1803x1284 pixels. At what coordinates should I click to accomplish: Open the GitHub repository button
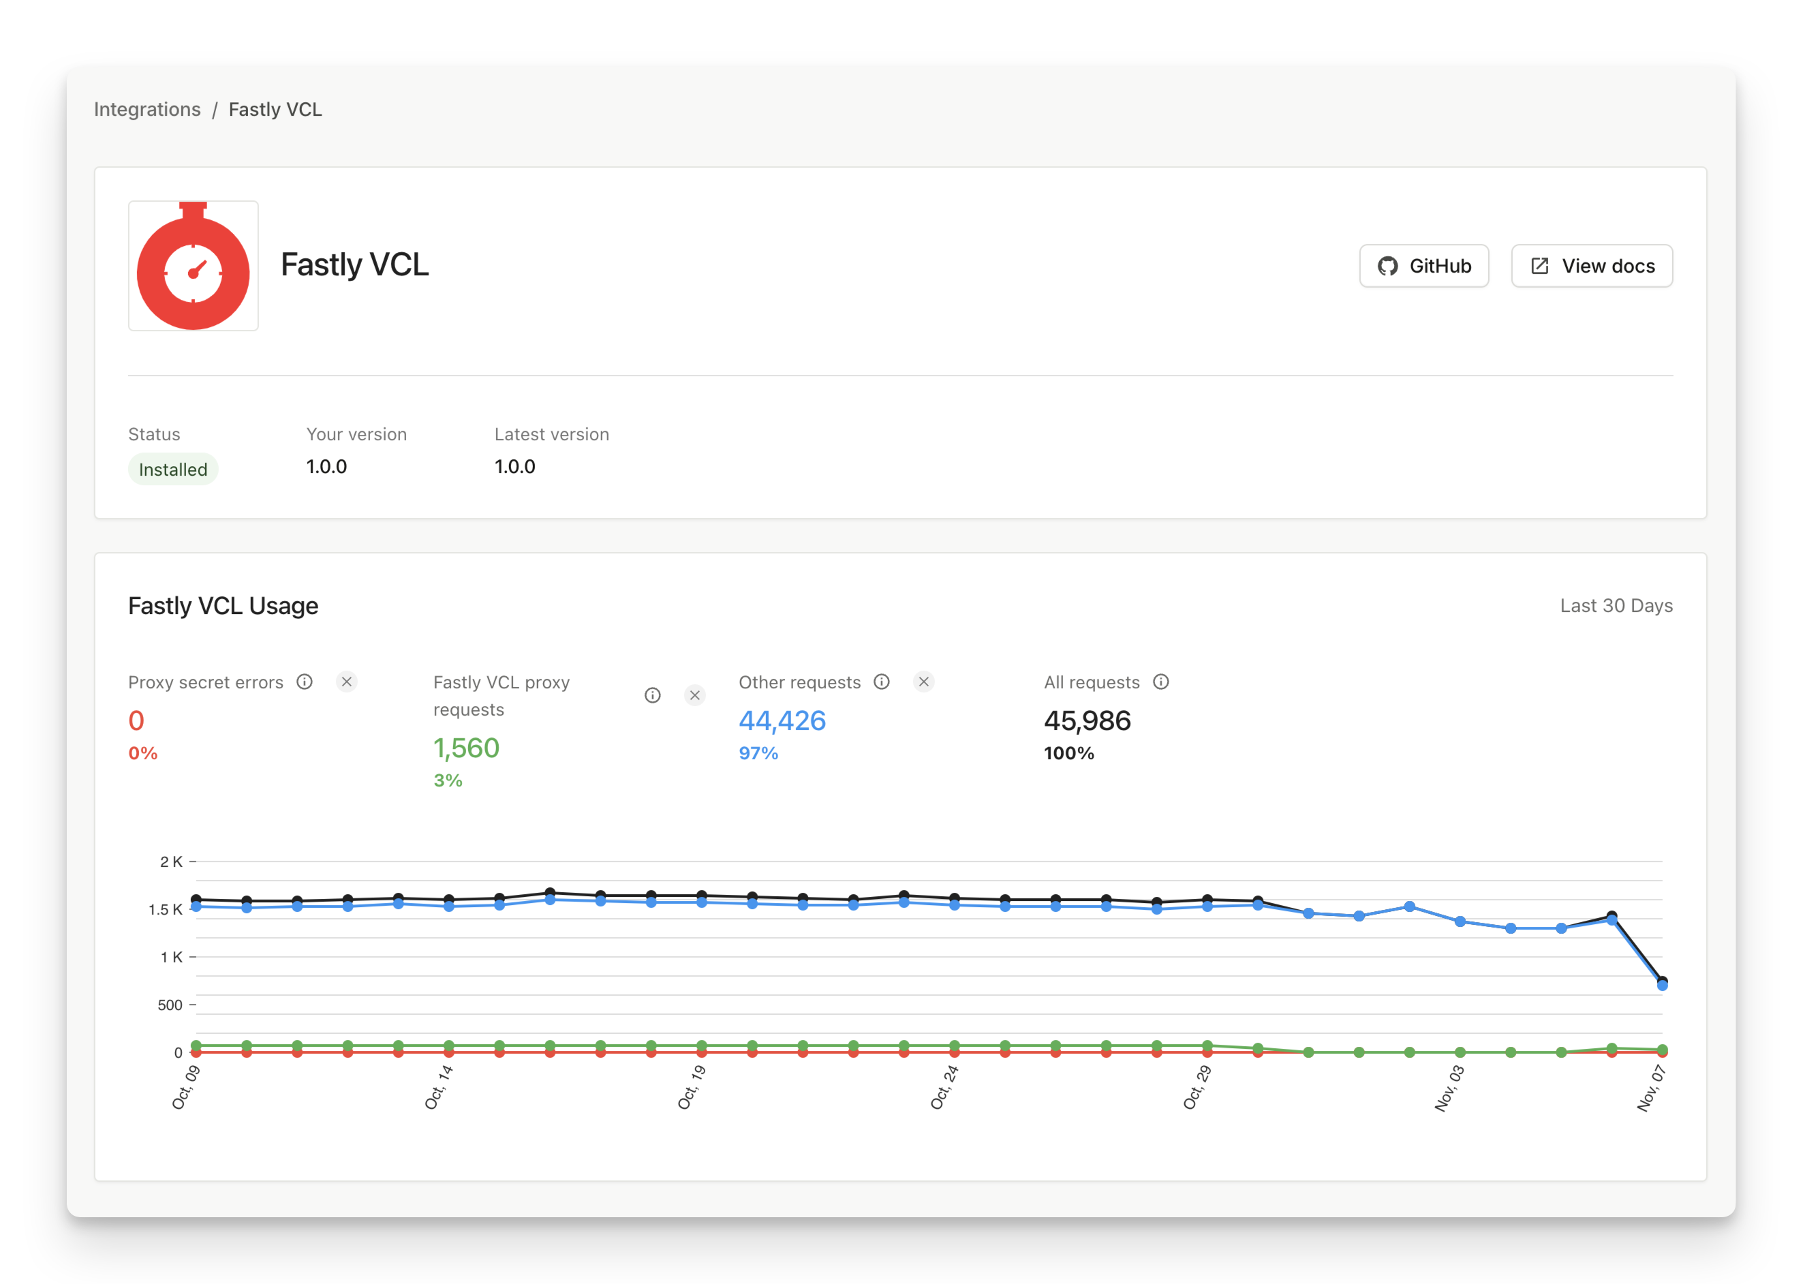pos(1423,266)
